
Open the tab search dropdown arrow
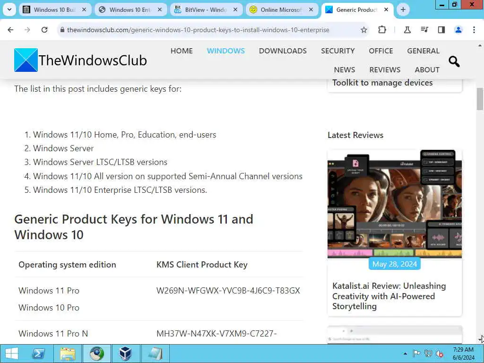click(9, 9)
